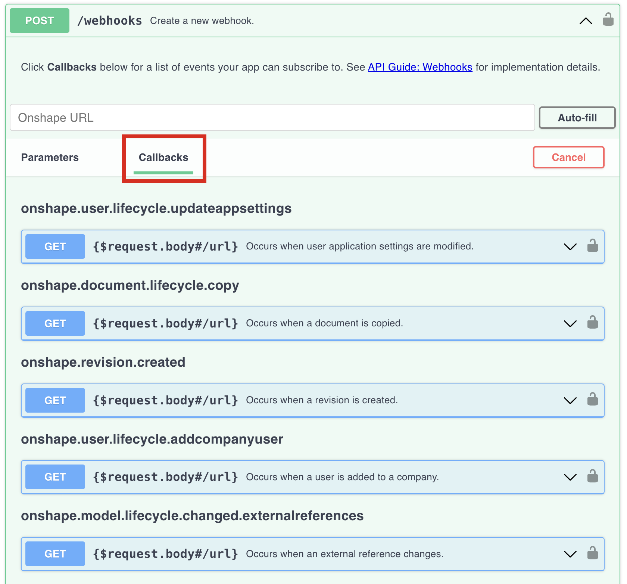
Task: Click GET badge on 'user is added to a company' row
Action: click(x=55, y=477)
